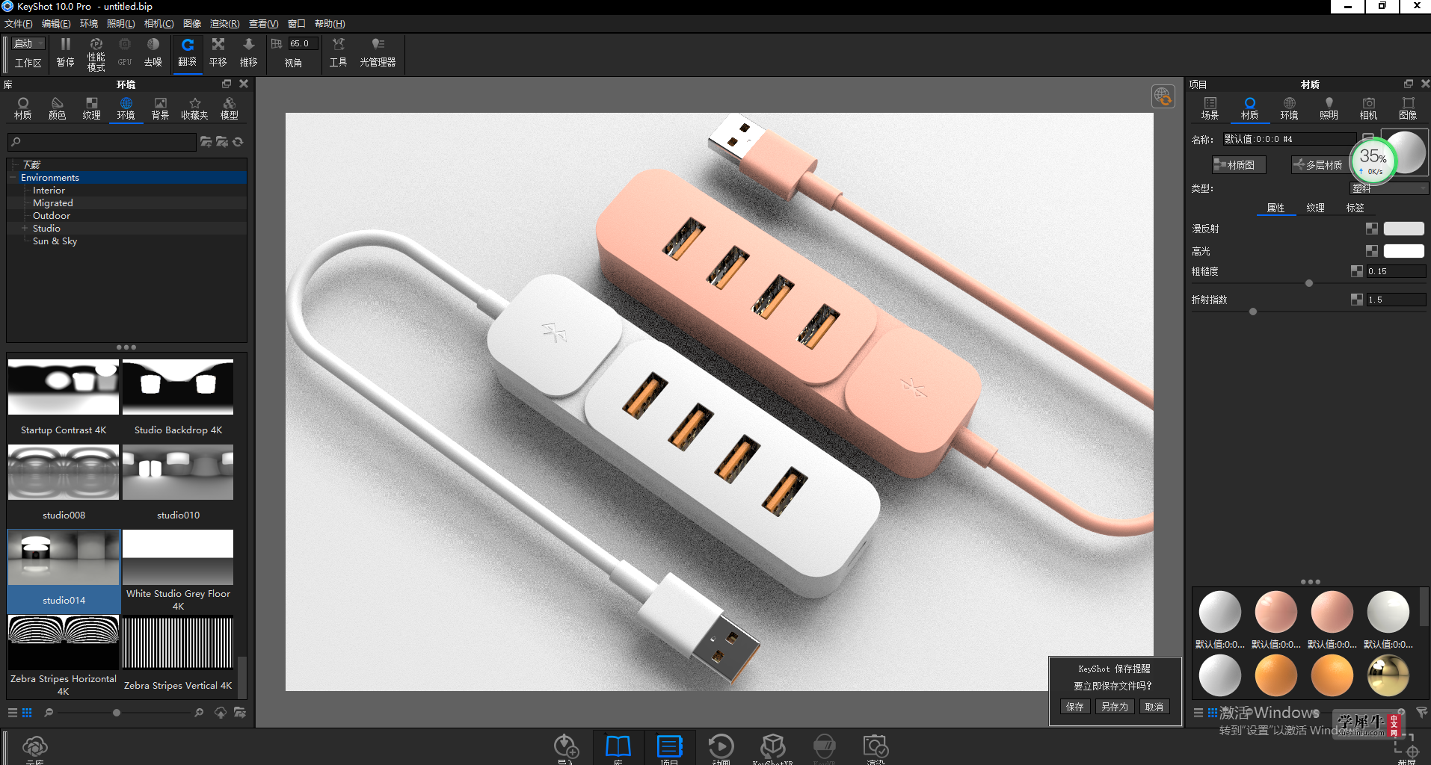Open the KeyShotXR wizard icon
The height and width of the screenshot is (765, 1431).
pyautogui.click(x=772, y=748)
